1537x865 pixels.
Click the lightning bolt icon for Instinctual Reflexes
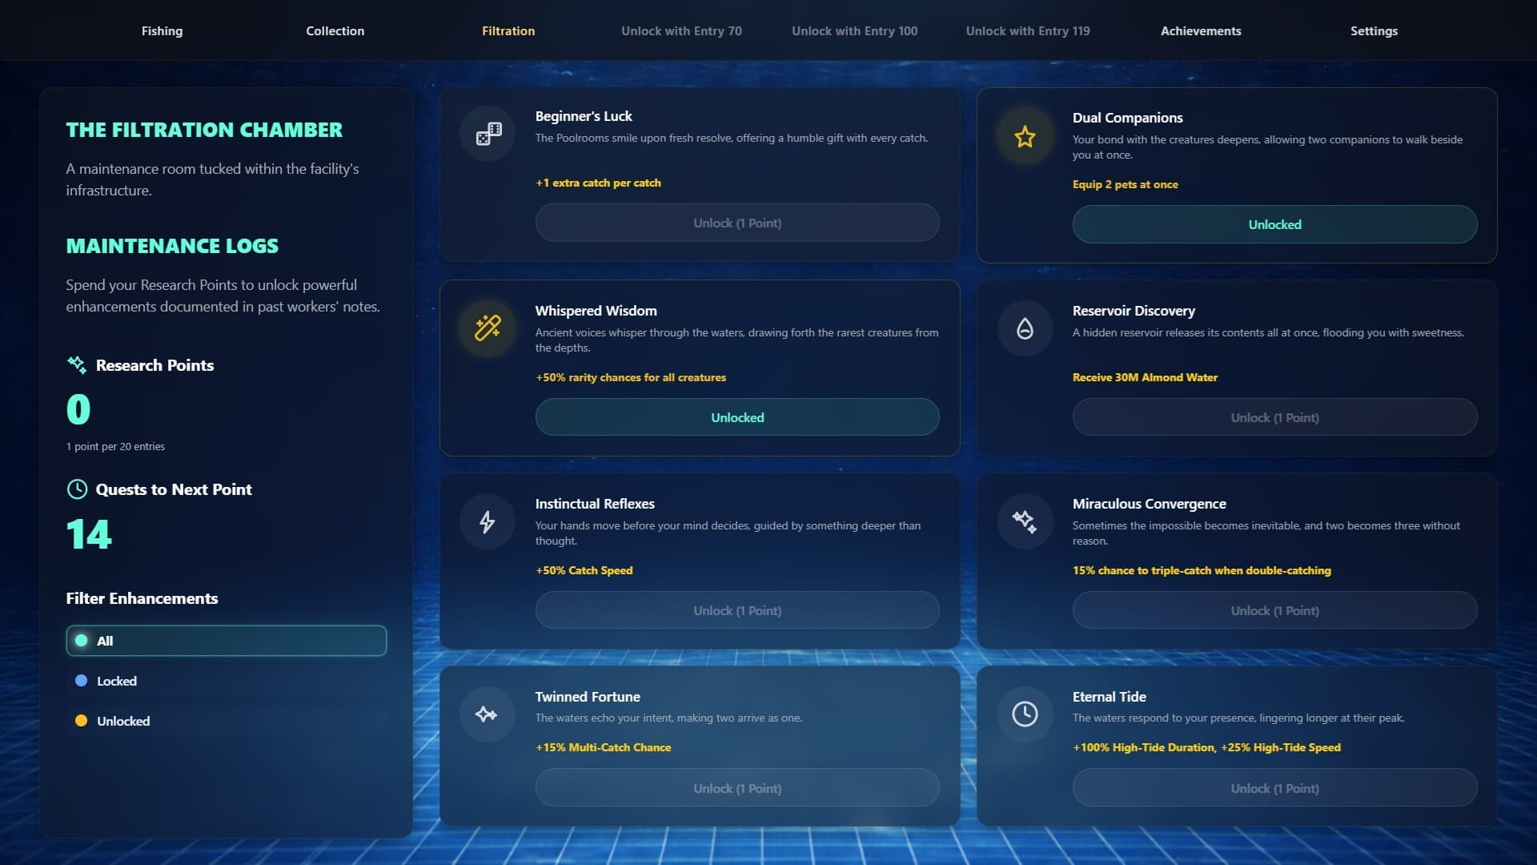pyautogui.click(x=488, y=521)
